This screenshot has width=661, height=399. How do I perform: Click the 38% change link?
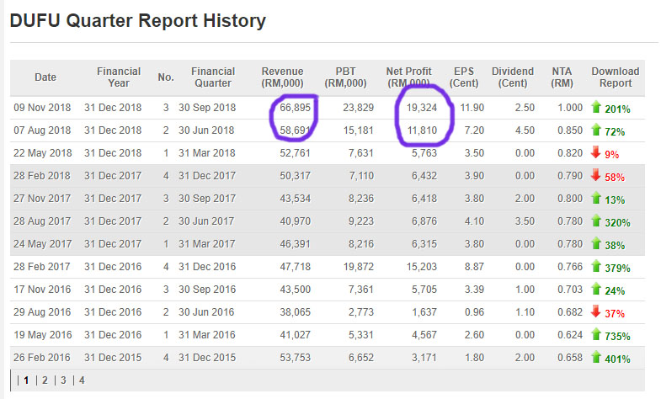coord(615,246)
